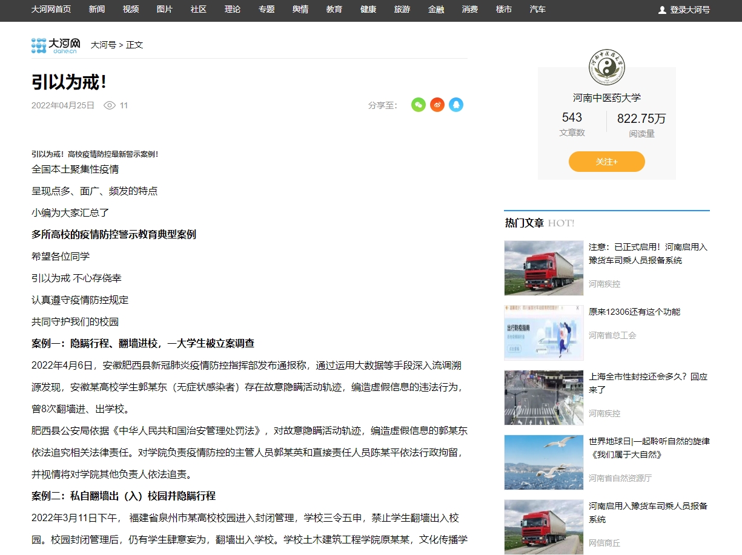Open seagull thumbnail for 世界地球日 article

[x=543, y=462]
